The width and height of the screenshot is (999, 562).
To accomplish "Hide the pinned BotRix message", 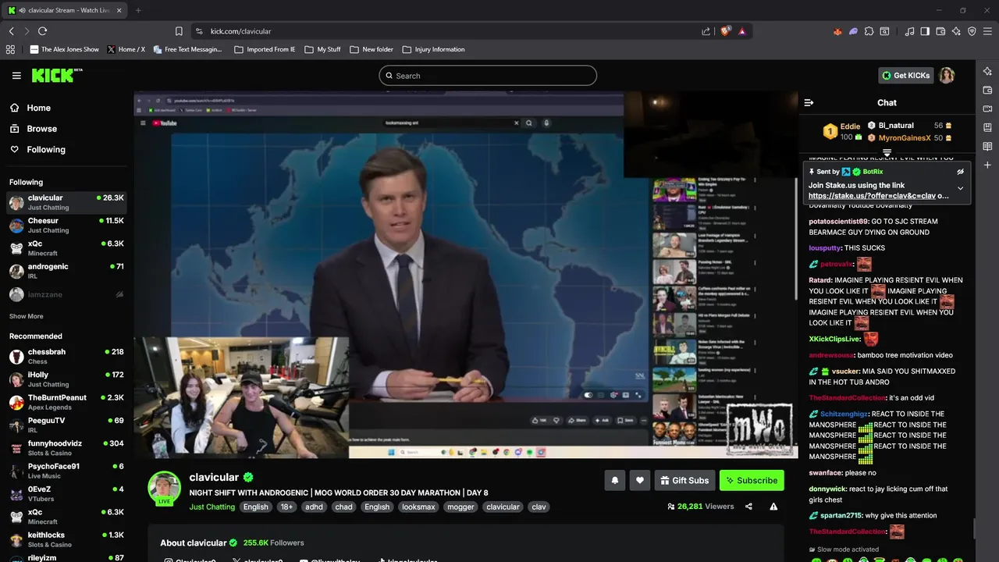I will 961,172.
